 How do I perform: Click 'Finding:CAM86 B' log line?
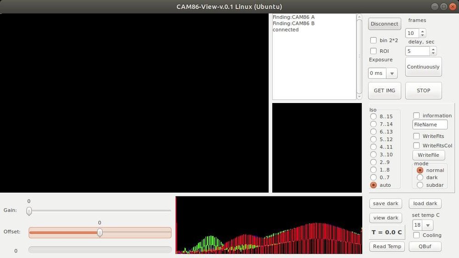coord(294,23)
